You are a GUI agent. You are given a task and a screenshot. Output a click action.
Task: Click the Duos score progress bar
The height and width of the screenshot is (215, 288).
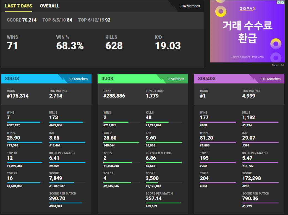(164, 183)
